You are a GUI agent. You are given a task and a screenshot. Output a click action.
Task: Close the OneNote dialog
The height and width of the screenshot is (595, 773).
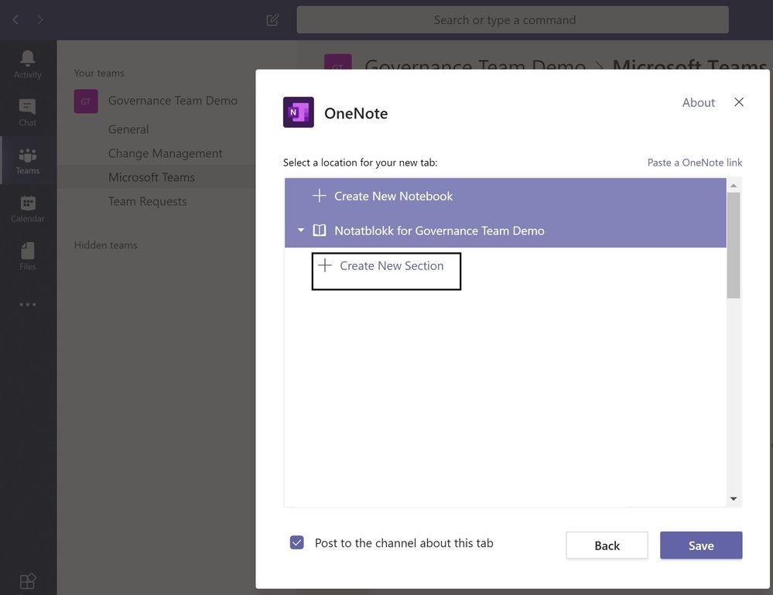click(x=738, y=102)
